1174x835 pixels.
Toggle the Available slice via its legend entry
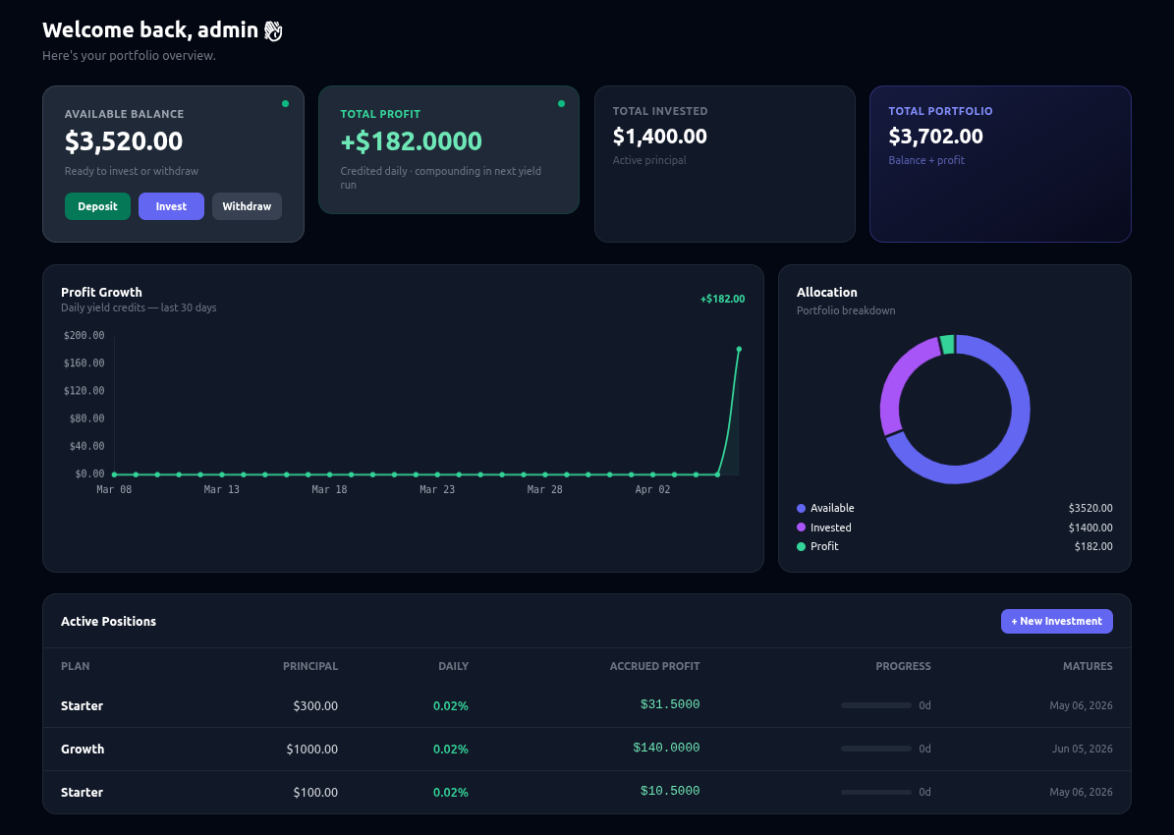(x=832, y=508)
